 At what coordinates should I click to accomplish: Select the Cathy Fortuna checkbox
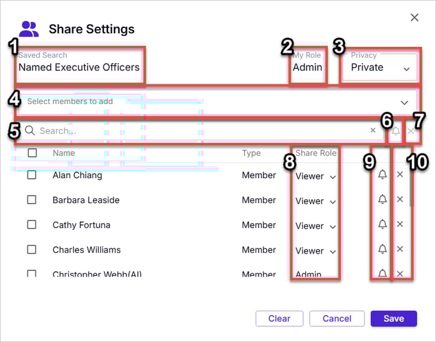(32, 224)
